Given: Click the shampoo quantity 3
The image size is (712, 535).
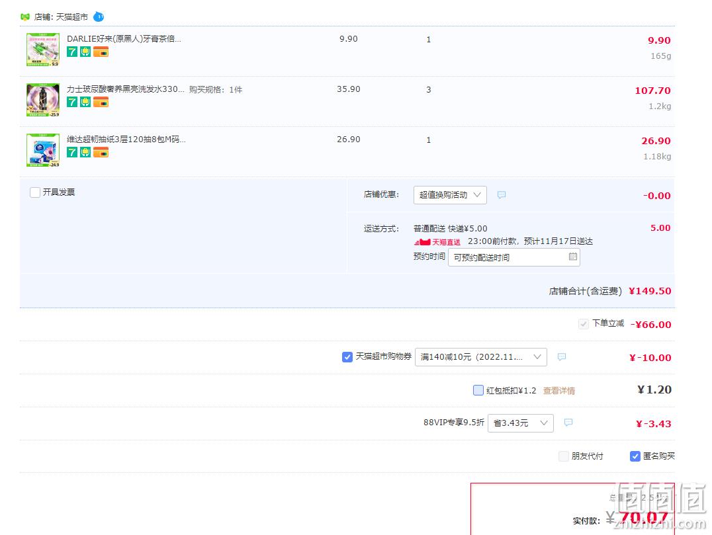Looking at the screenshot, I should 429,90.
